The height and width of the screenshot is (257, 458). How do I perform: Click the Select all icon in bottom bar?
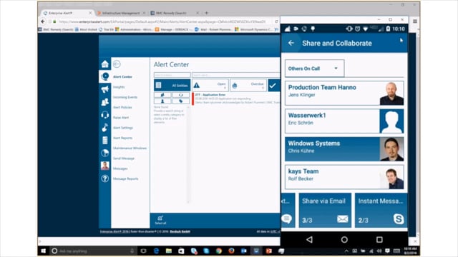coord(160,220)
